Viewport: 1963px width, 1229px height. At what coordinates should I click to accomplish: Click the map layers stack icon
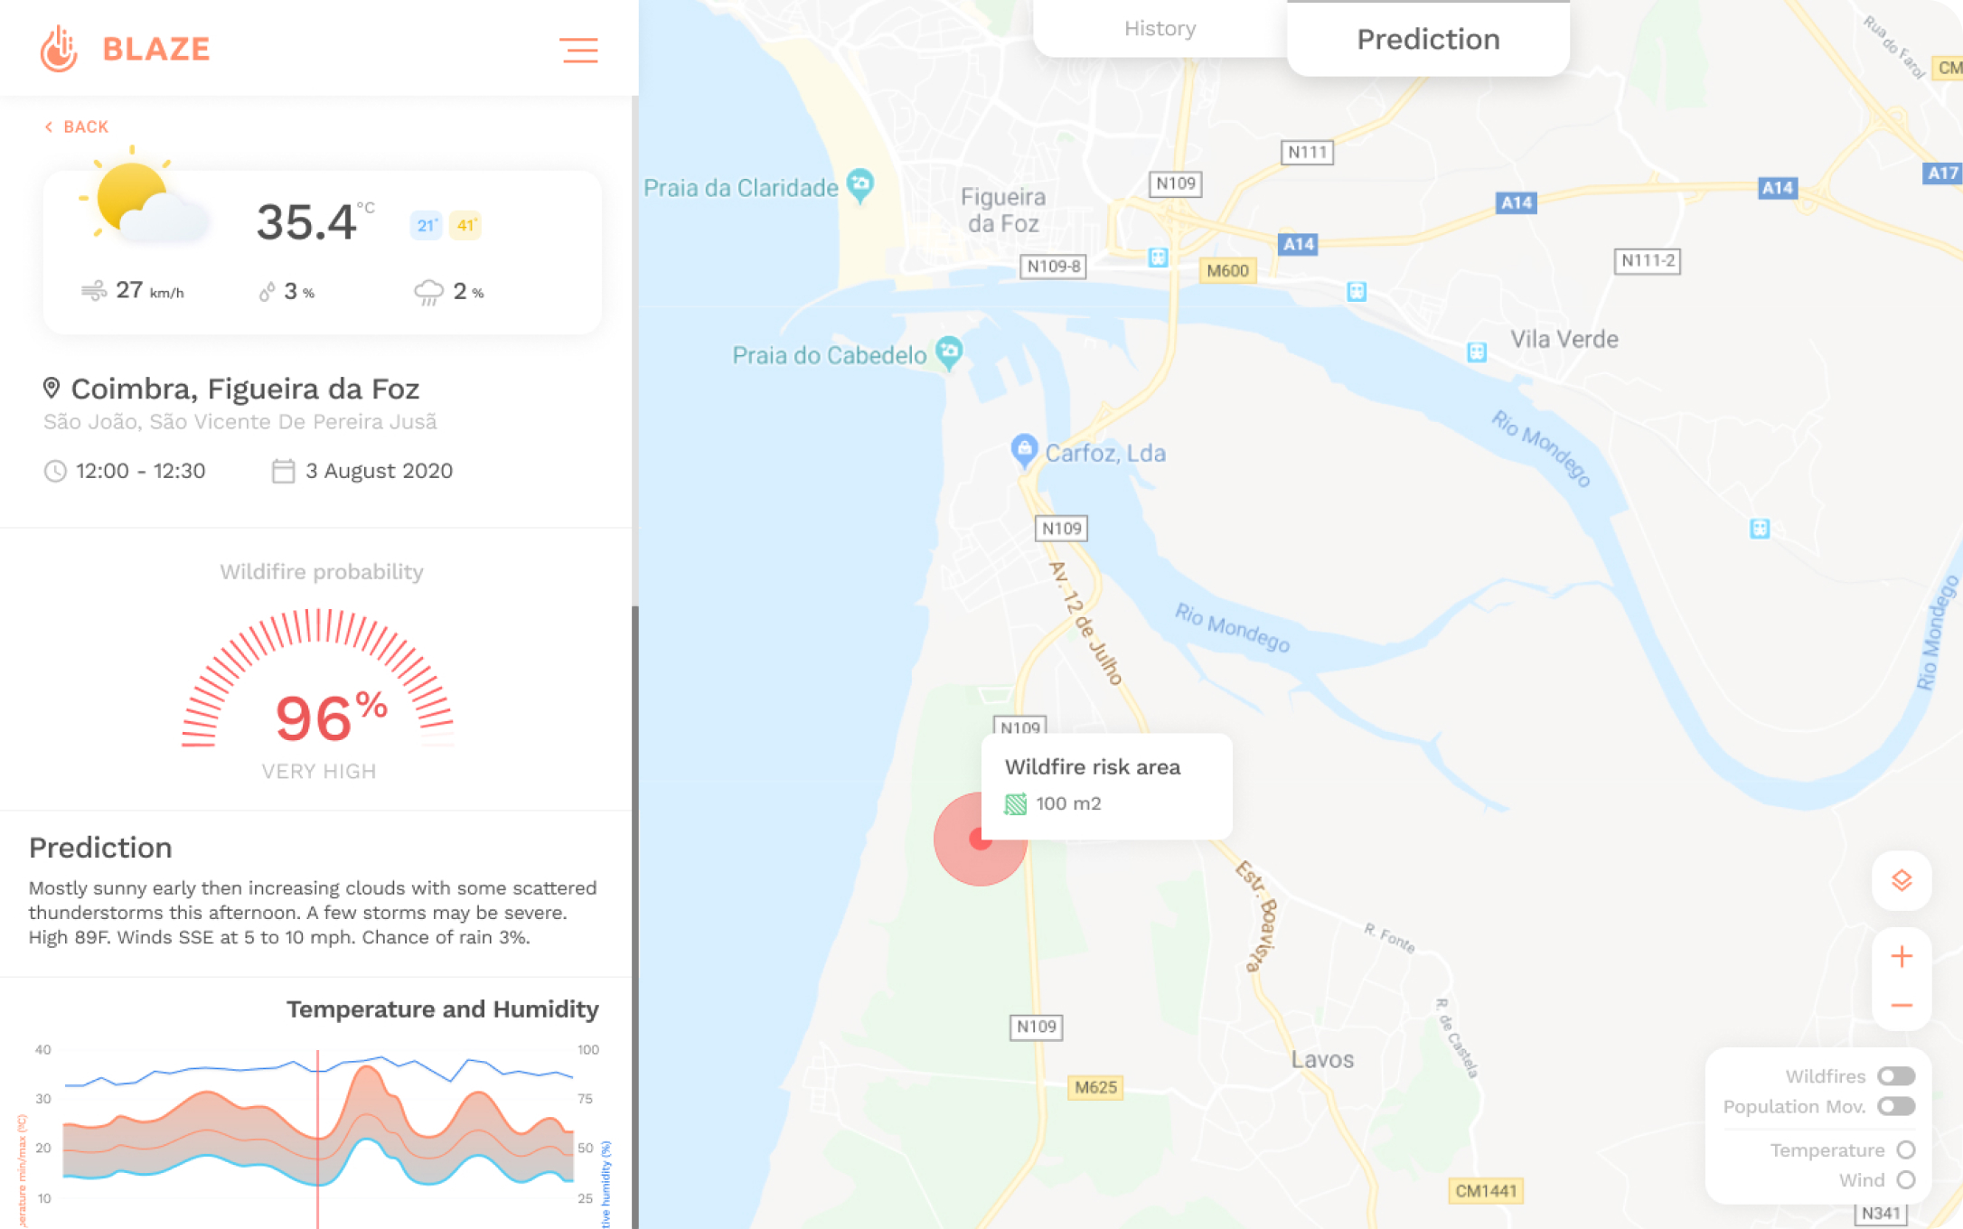(1902, 881)
